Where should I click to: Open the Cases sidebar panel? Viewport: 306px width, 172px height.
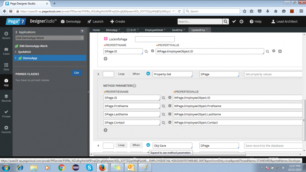point(6,51)
